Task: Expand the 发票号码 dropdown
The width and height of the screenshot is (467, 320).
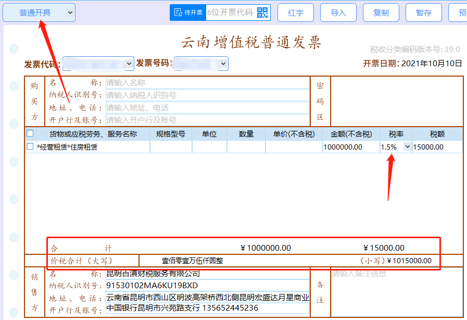Action: pyautogui.click(x=223, y=64)
